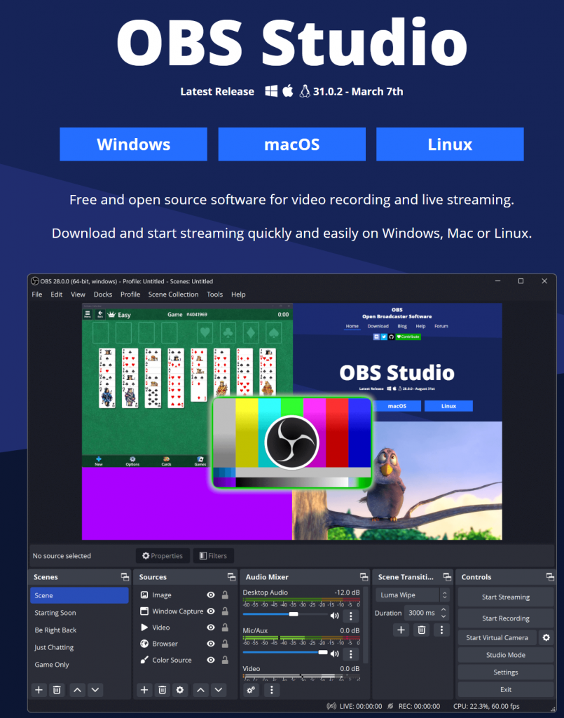Undock the Controls panel
564x718 pixels.
[x=550, y=577]
